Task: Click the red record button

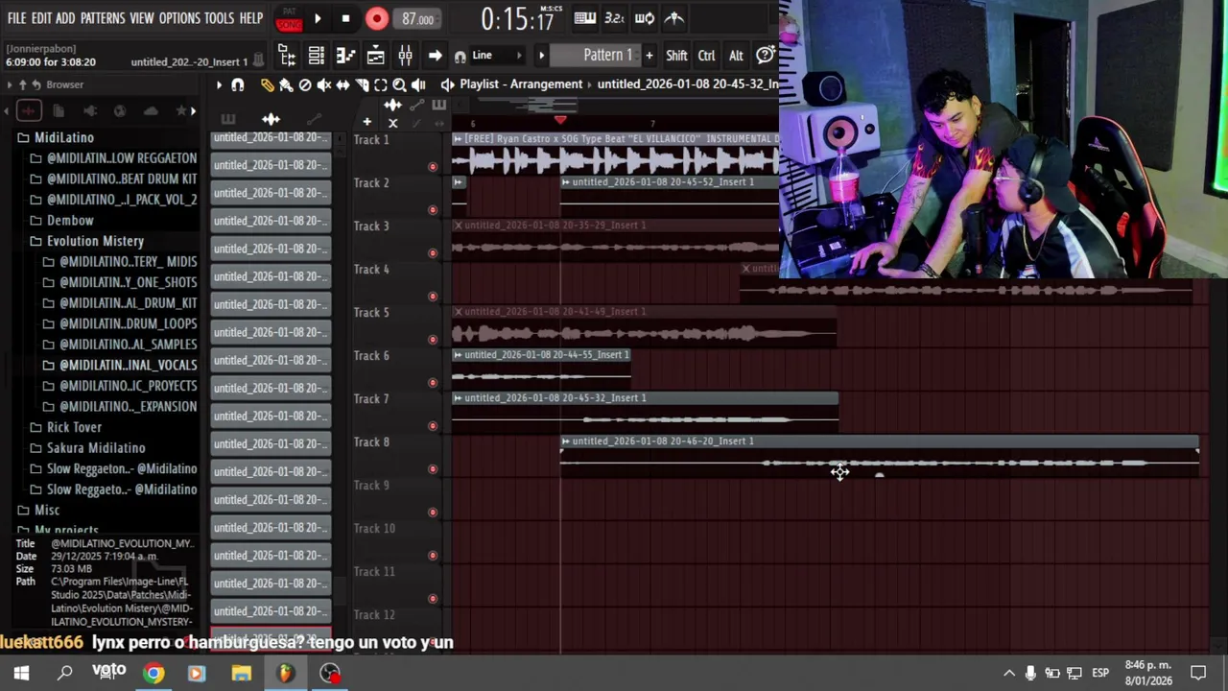Action: coord(377,18)
